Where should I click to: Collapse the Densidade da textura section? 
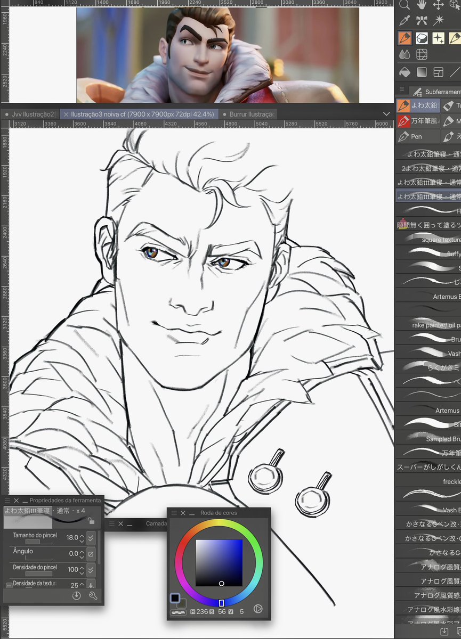8,586
